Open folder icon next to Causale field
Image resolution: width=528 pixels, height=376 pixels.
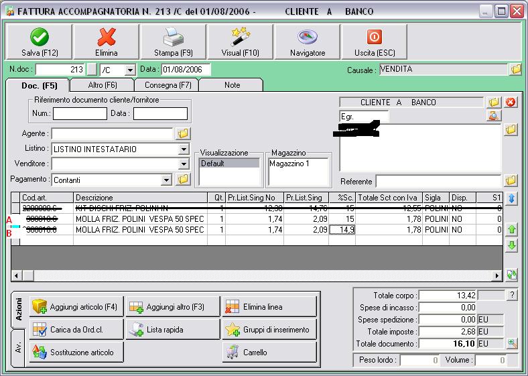tap(515, 70)
